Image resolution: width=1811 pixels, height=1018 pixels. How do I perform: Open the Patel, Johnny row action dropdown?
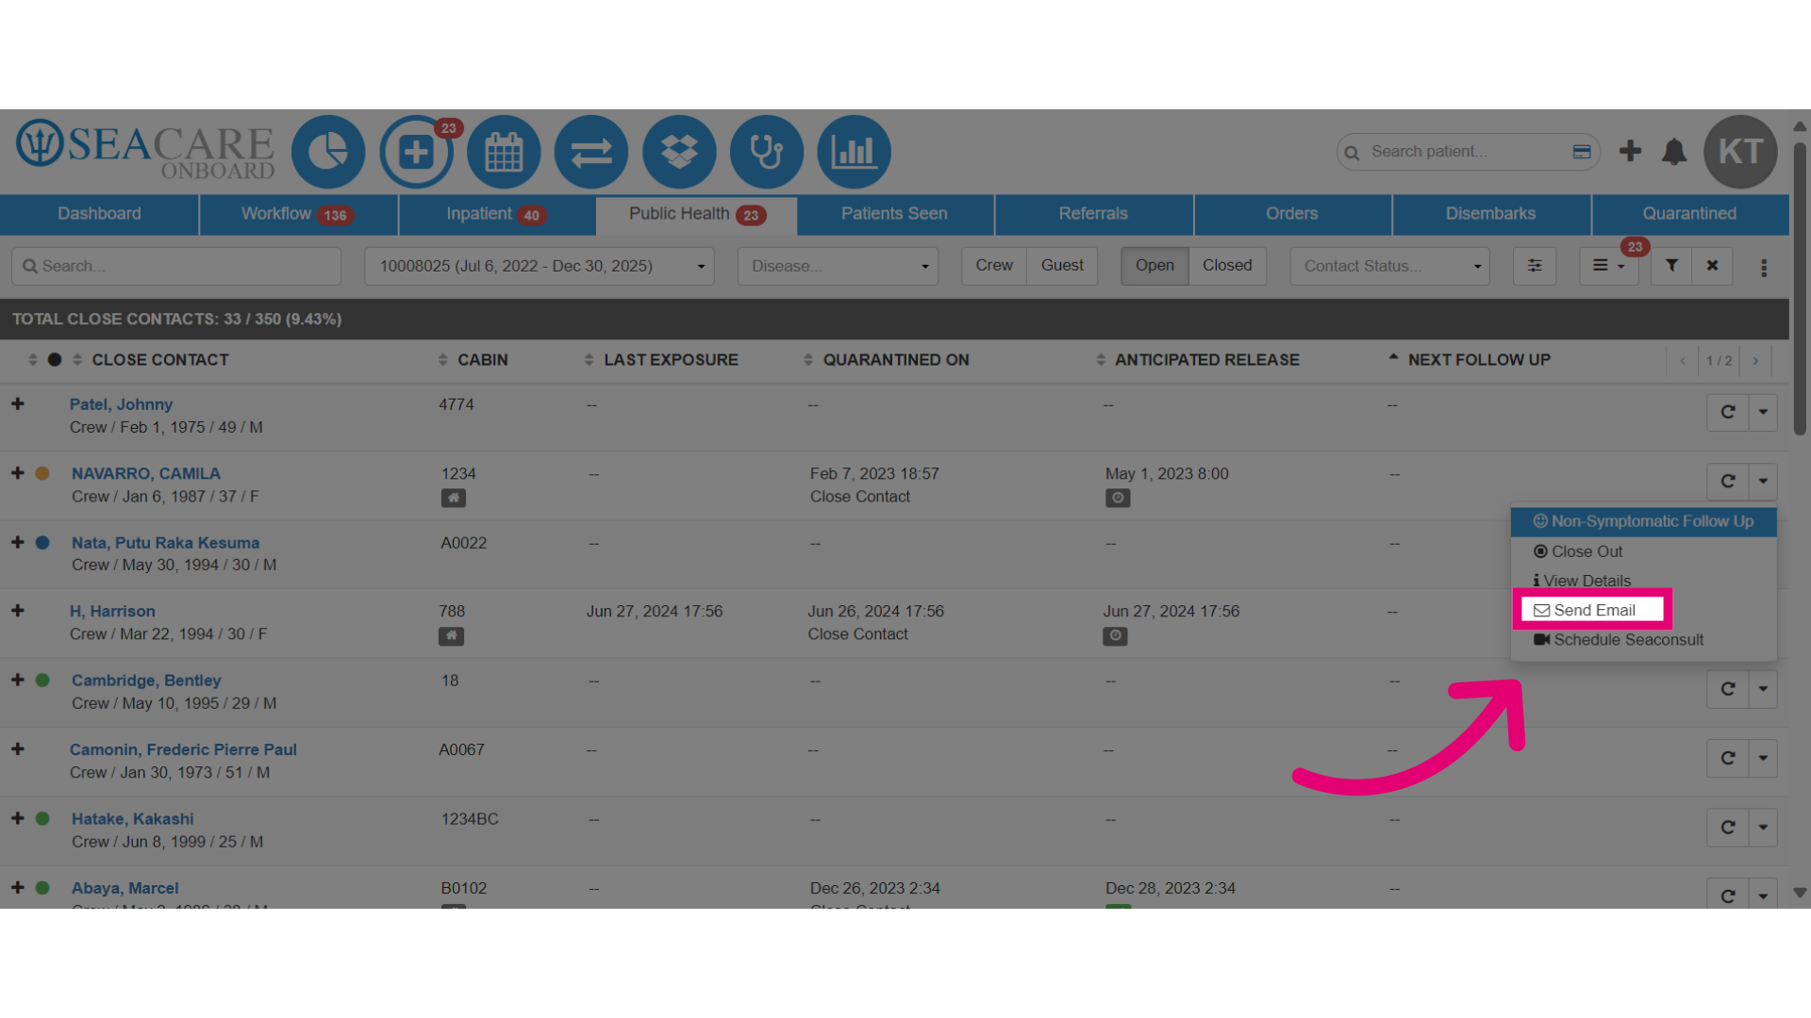[x=1763, y=412]
